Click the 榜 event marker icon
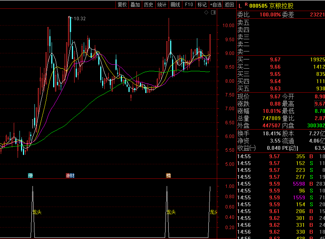This screenshot has width=325, height=239. tap(168, 175)
